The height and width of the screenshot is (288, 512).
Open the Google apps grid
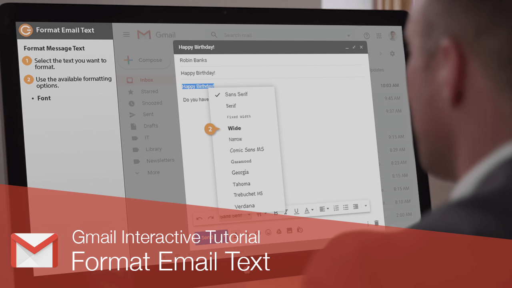point(379,36)
